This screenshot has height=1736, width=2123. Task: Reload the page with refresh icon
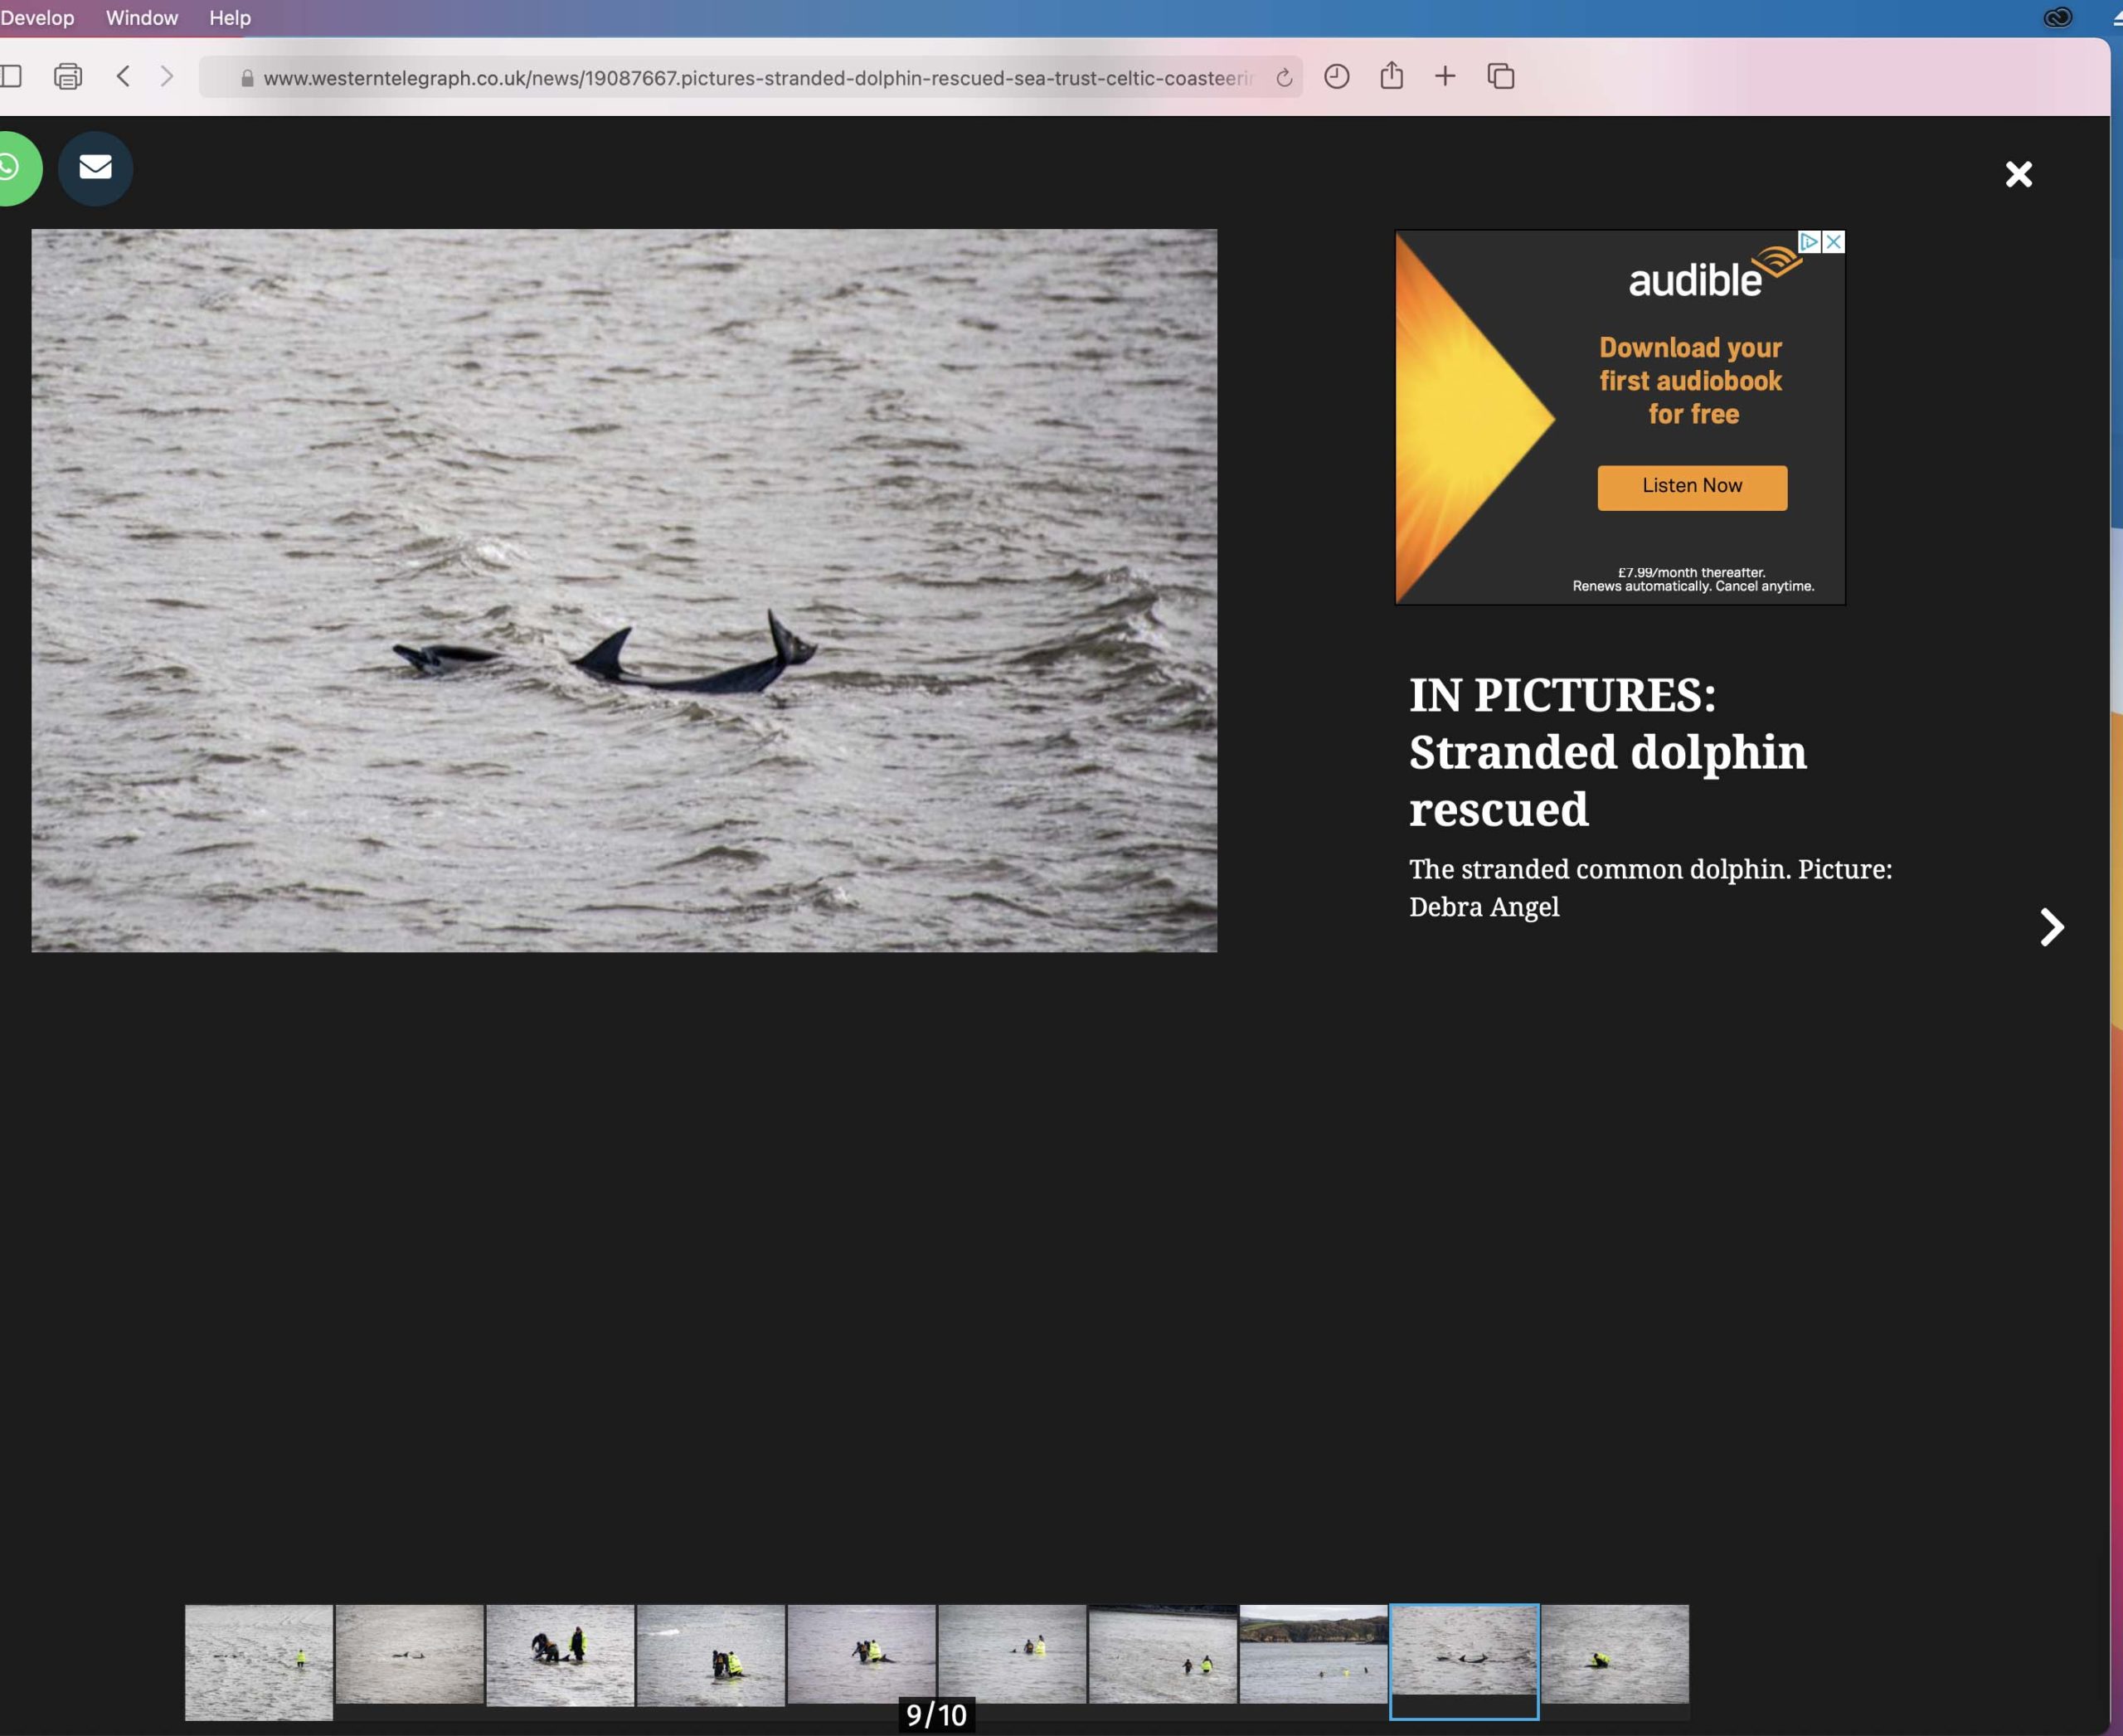click(x=1284, y=77)
